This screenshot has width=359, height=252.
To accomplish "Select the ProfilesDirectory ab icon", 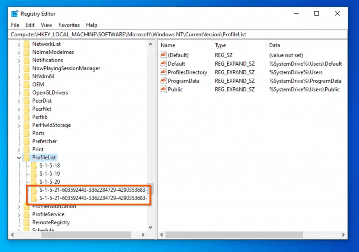I will pyautogui.click(x=163, y=72).
